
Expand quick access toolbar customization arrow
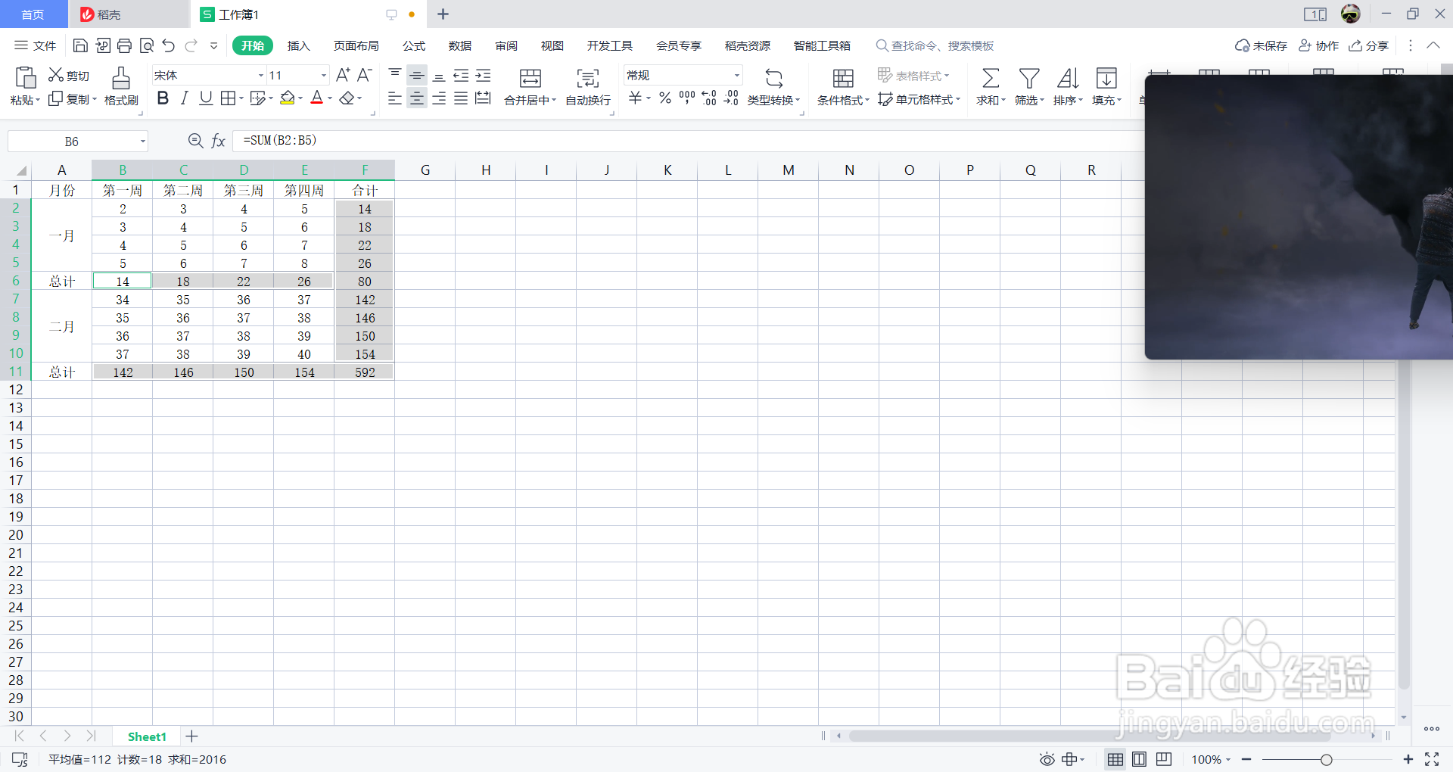(x=214, y=46)
